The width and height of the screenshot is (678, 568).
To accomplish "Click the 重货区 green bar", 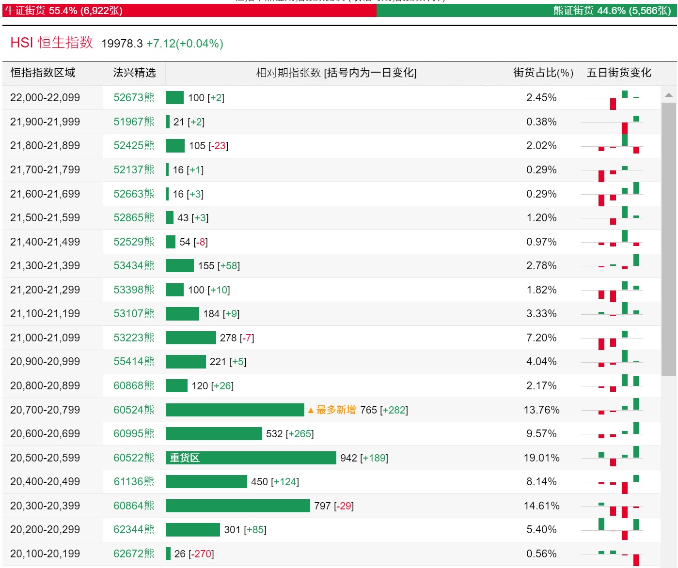I will click(251, 458).
